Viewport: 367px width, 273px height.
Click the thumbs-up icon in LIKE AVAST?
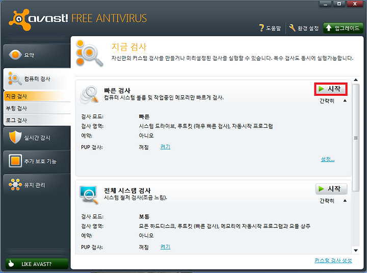[x=11, y=264]
